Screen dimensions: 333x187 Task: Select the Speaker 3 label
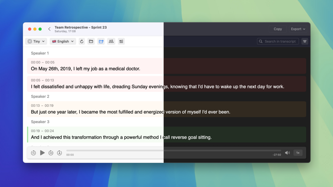[x=40, y=122]
